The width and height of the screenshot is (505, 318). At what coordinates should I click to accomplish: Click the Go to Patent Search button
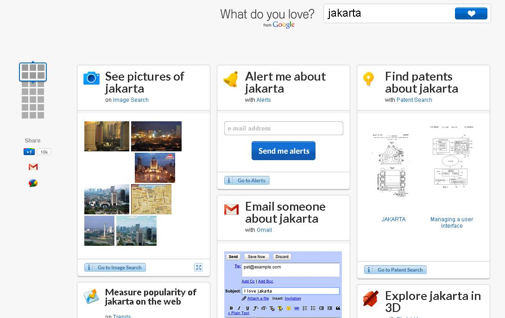[x=395, y=270]
